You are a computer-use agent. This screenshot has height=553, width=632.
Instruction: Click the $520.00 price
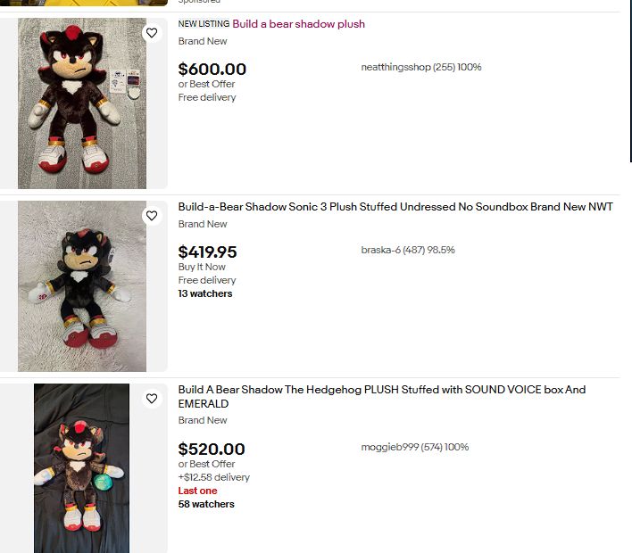coord(212,449)
